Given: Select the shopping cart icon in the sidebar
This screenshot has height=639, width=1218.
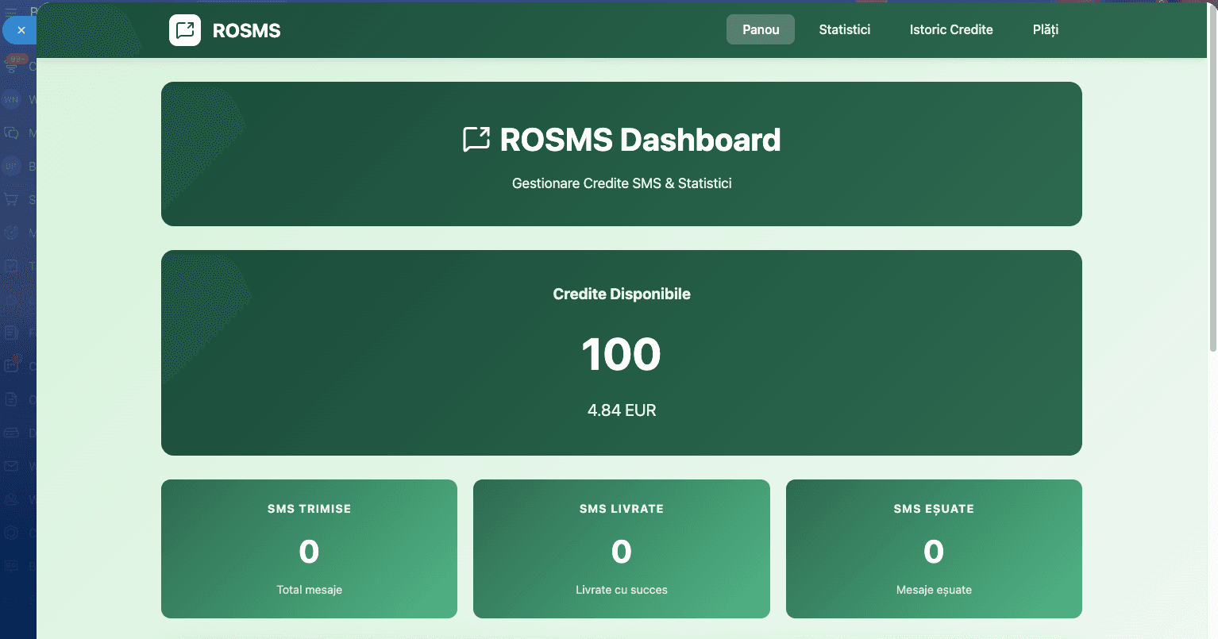Looking at the screenshot, I should coord(11,199).
